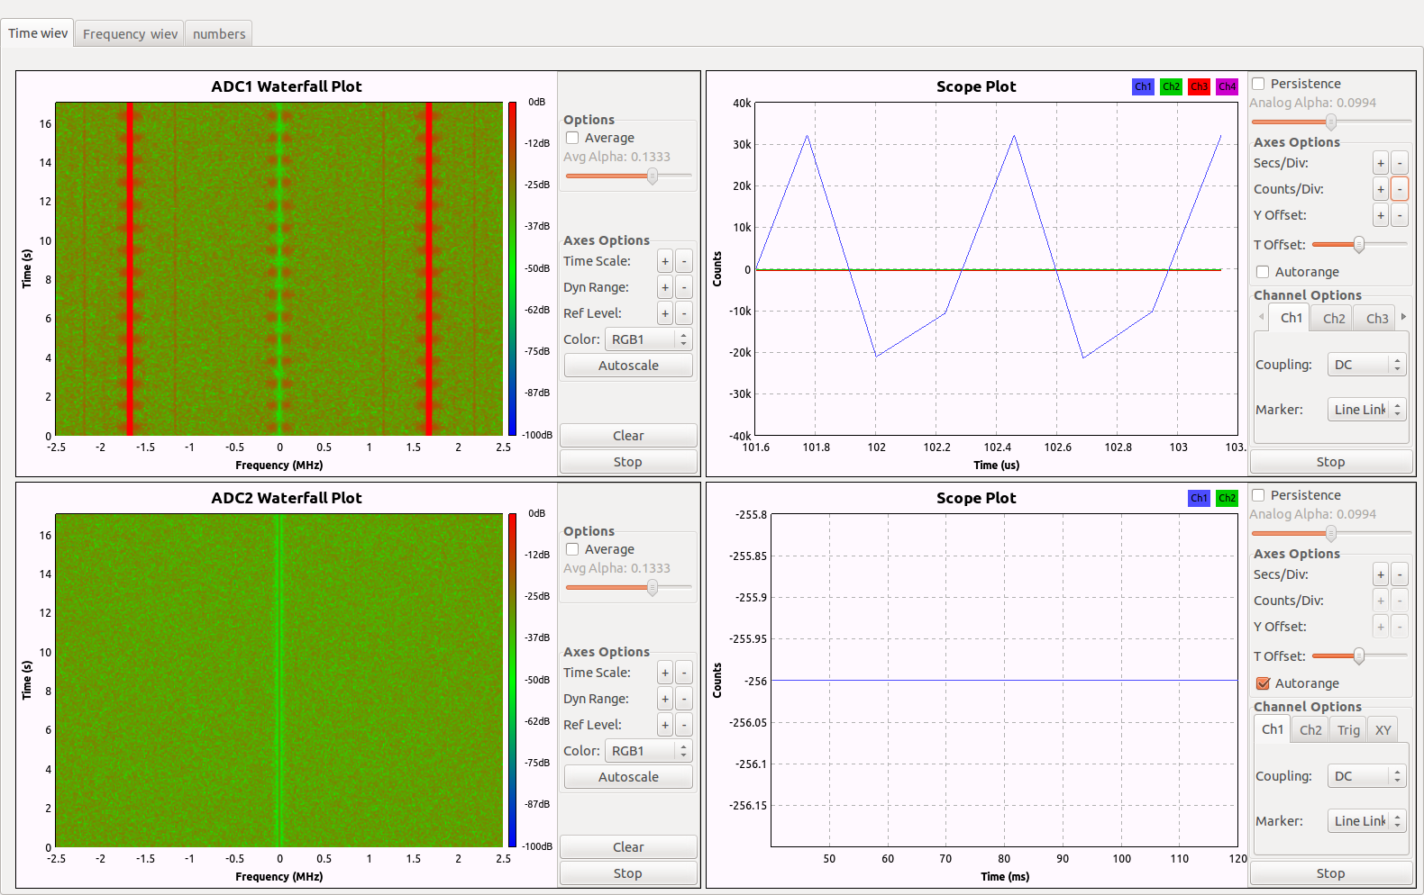Image resolution: width=1424 pixels, height=895 pixels.
Task: Click Clear button for ADC1 waterfall
Action: pyautogui.click(x=627, y=436)
